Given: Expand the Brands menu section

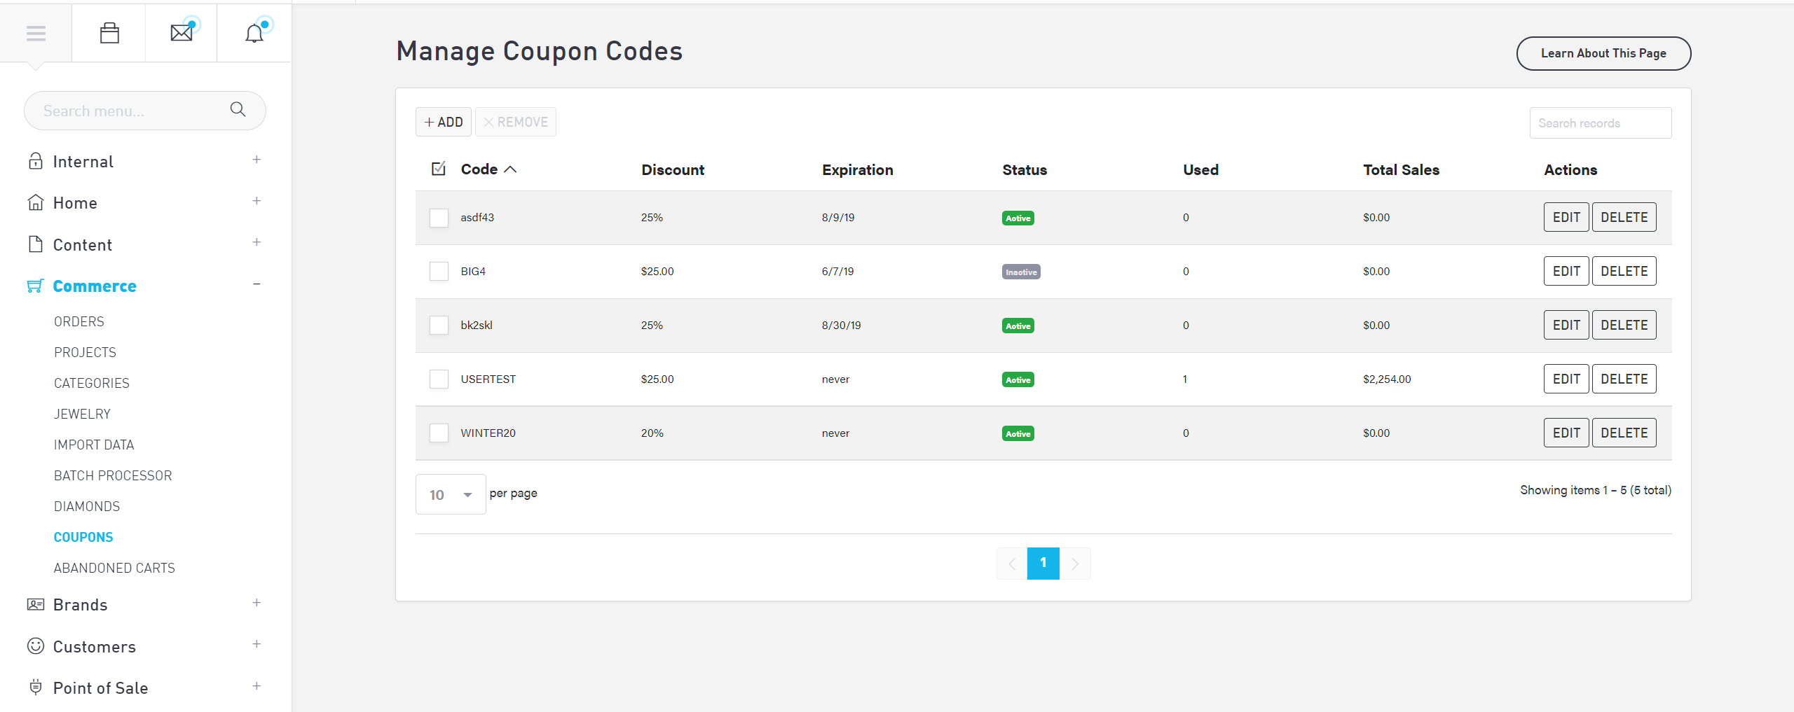Looking at the screenshot, I should (256, 603).
